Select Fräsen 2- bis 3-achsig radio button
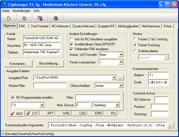 pos(136,39)
